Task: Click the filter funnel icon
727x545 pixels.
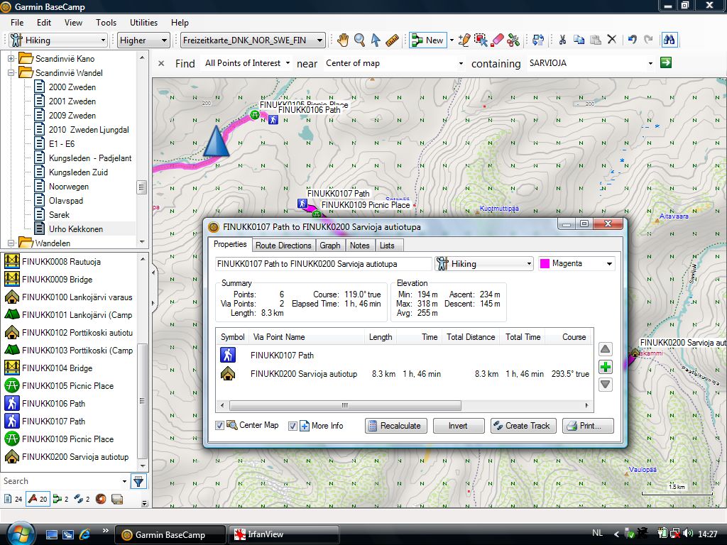Action: click(x=138, y=481)
